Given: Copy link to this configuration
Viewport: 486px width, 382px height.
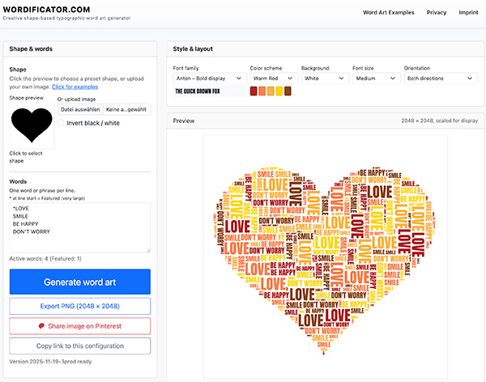Looking at the screenshot, I should click(80, 346).
